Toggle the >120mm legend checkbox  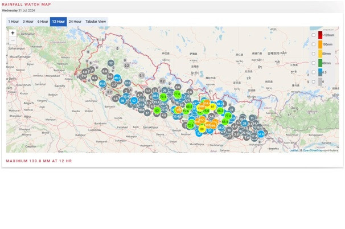[x=314, y=35]
